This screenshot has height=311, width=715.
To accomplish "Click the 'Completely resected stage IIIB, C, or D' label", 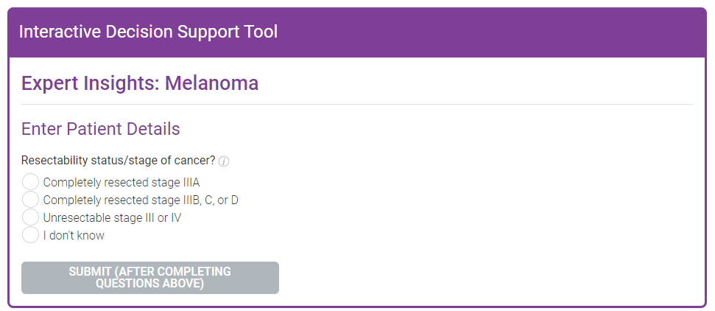I will pyautogui.click(x=141, y=200).
